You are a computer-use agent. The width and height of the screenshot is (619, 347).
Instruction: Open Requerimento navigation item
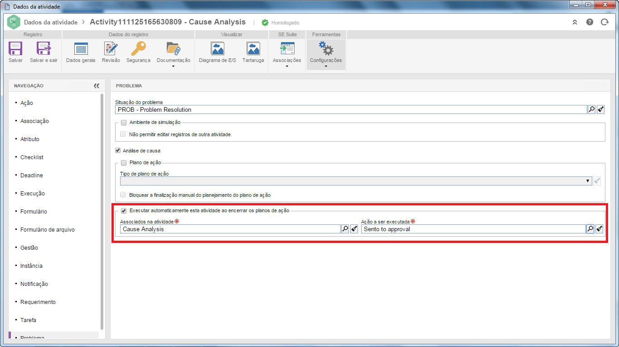click(38, 302)
